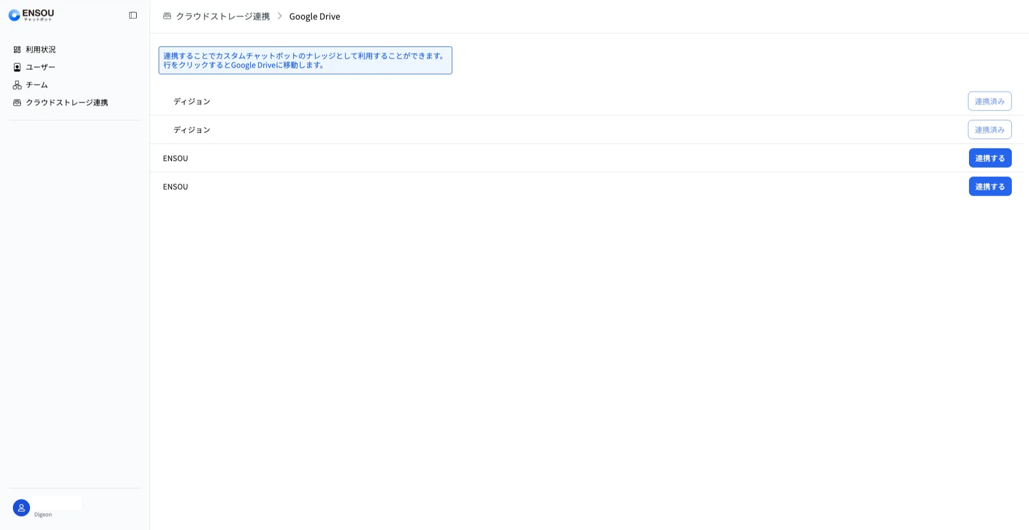
Task: Click the ENSOU logo icon
Action: coord(14,15)
